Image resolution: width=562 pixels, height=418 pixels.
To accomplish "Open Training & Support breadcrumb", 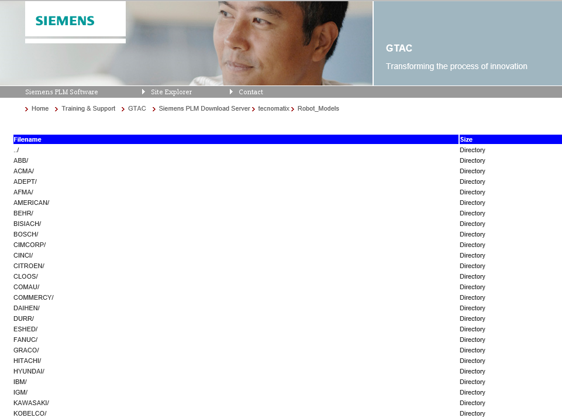I will point(88,109).
